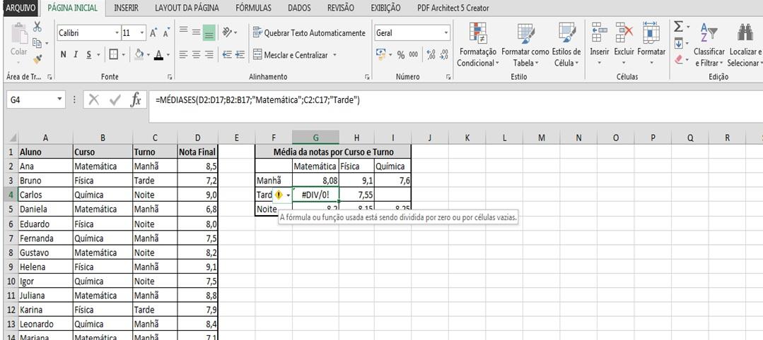This screenshot has height=340, width=763.
Task: Apply percent style format
Action: click(x=401, y=55)
